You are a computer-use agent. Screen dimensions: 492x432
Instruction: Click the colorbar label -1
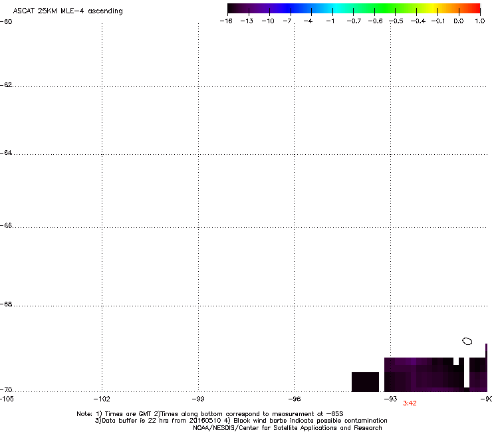[x=330, y=21]
